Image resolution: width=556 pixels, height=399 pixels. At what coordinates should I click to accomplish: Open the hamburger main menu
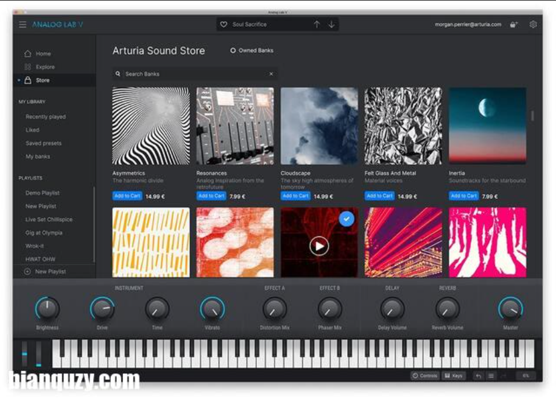click(x=23, y=24)
